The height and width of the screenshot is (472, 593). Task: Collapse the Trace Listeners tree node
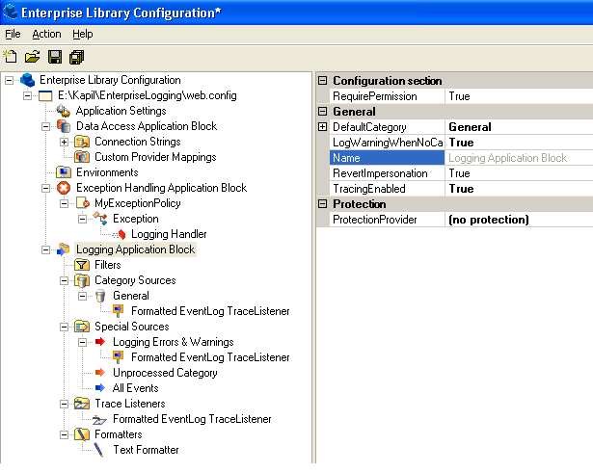(x=65, y=404)
